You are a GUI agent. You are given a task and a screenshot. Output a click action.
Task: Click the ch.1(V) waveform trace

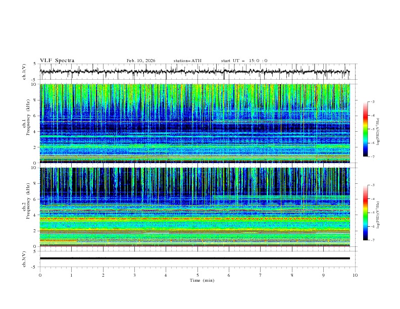tap(195, 72)
